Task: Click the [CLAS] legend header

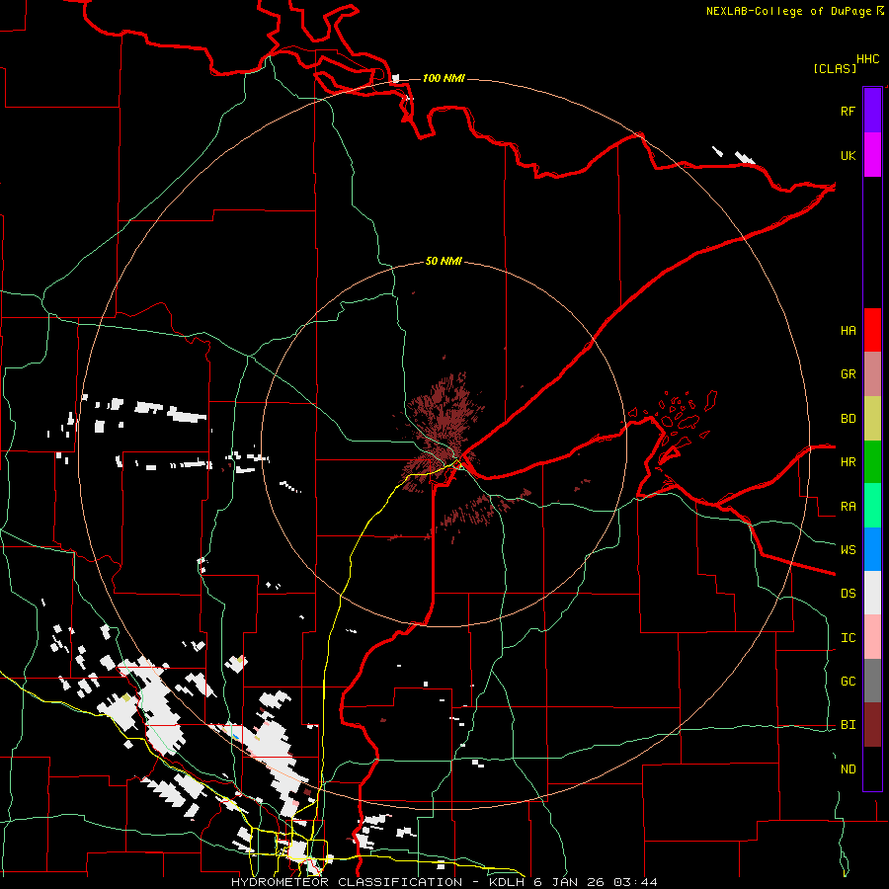Action: [835, 68]
